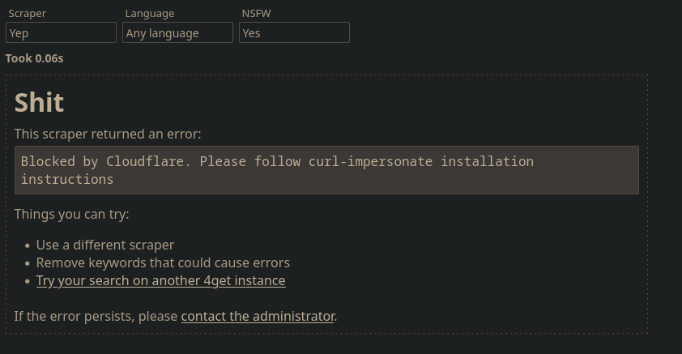Click the This scraper returned an error text
Screen dimensions: 682x354
[x=108, y=134]
